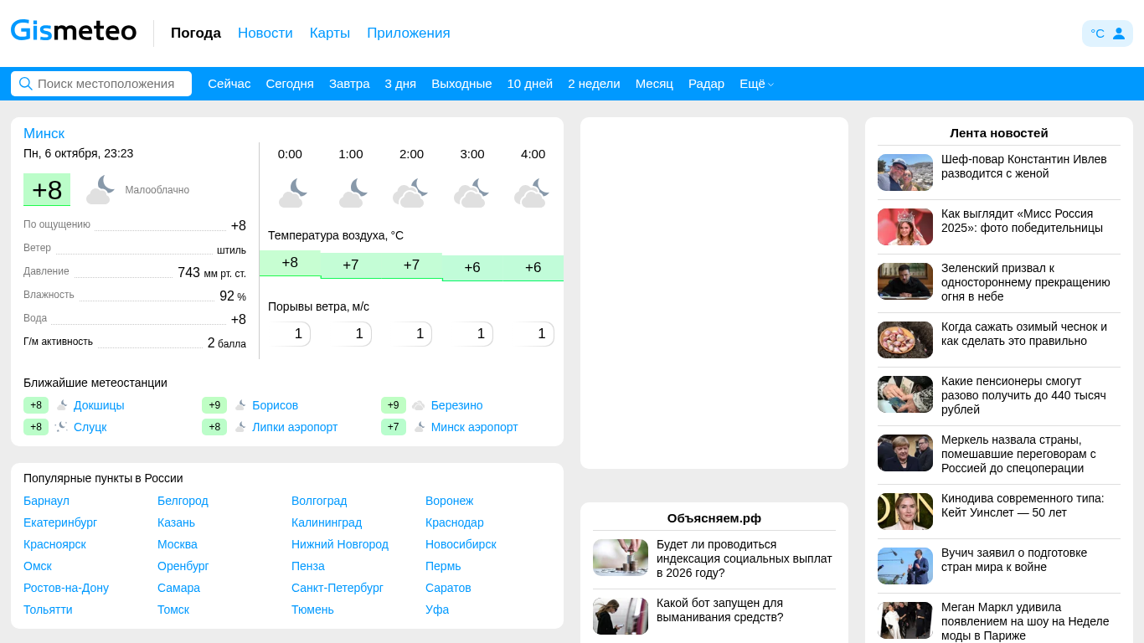Open the Карты section
The image size is (1144, 643).
330,33
